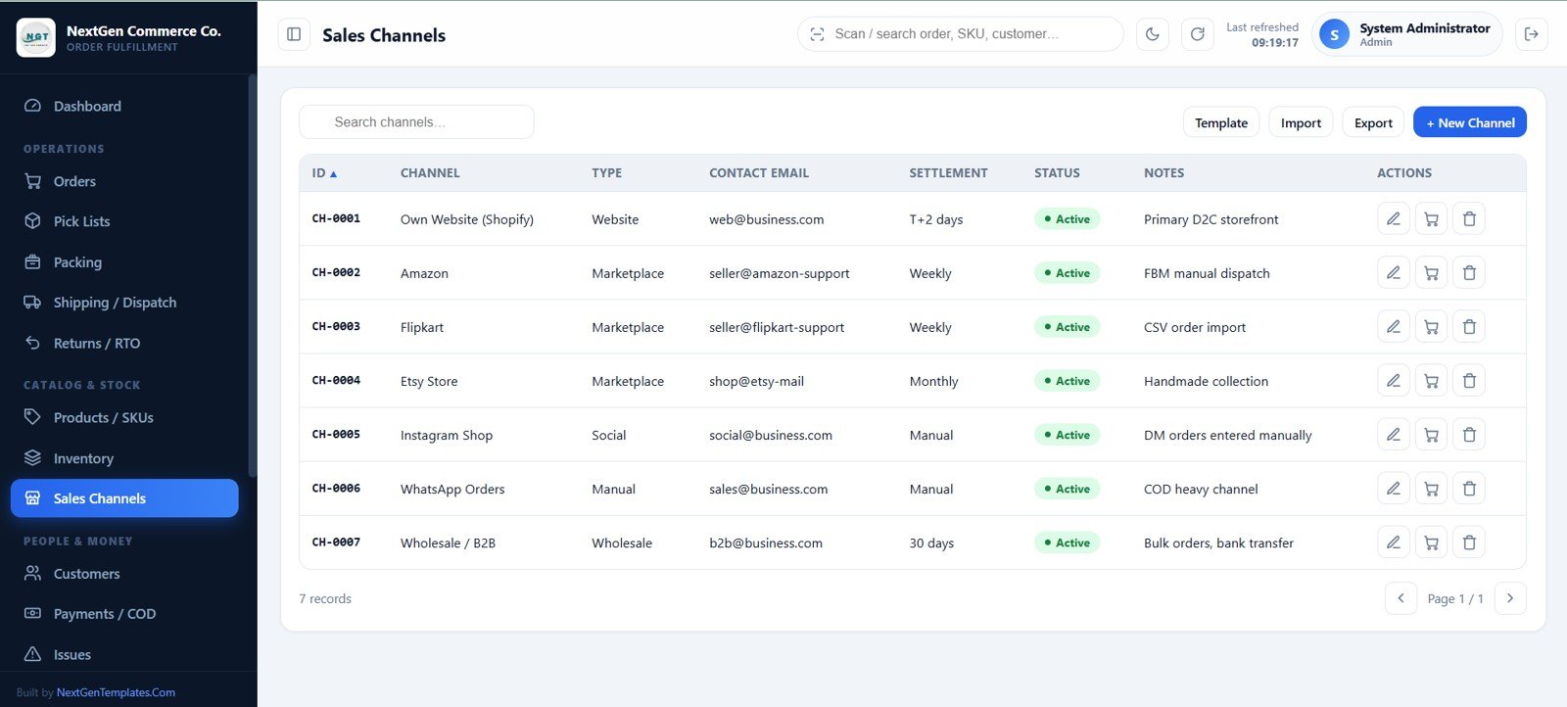The width and height of the screenshot is (1567, 707).
Task: Delete the Amazon channel
Action: coord(1469,272)
